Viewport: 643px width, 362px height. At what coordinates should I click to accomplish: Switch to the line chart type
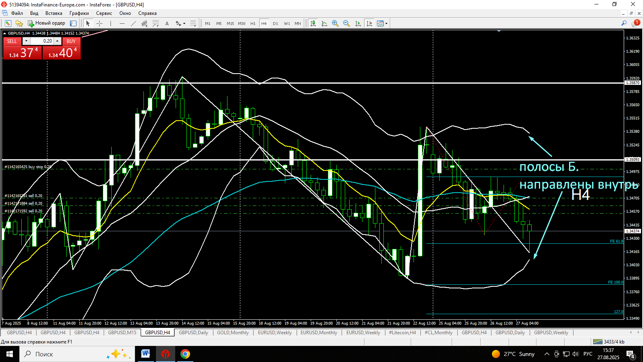(x=324, y=23)
